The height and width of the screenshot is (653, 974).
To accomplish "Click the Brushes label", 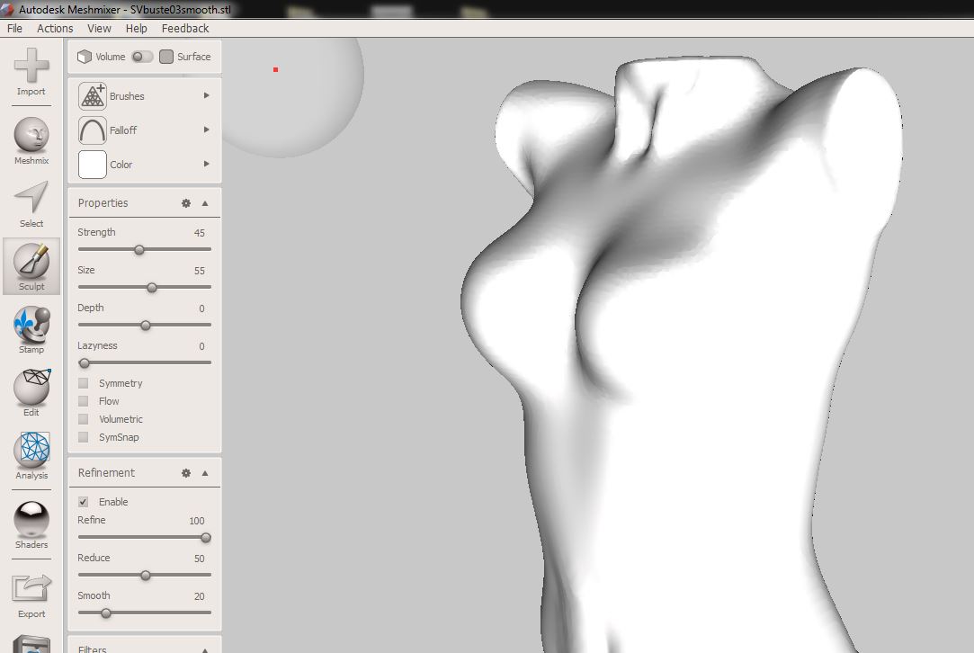I will [x=127, y=96].
